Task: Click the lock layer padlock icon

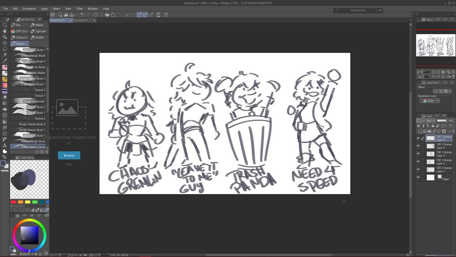Action: [x=433, y=126]
